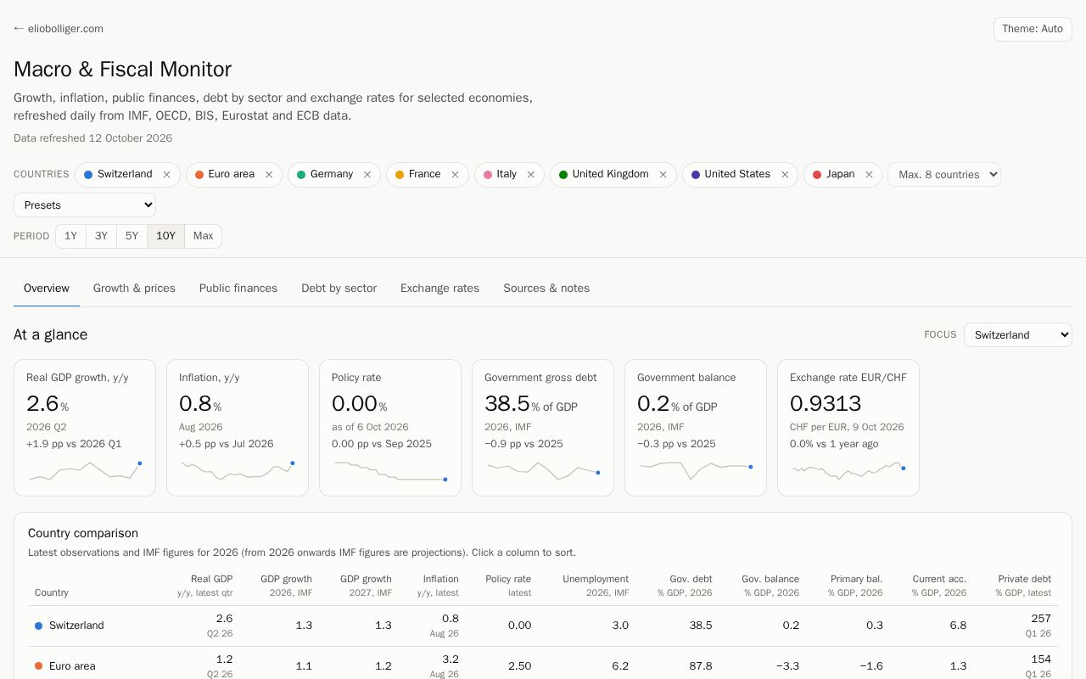The height and width of the screenshot is (679, 1086).
Task: Click Euro area's 2.50 policy rate cell
Action: [x=519, y=666]
